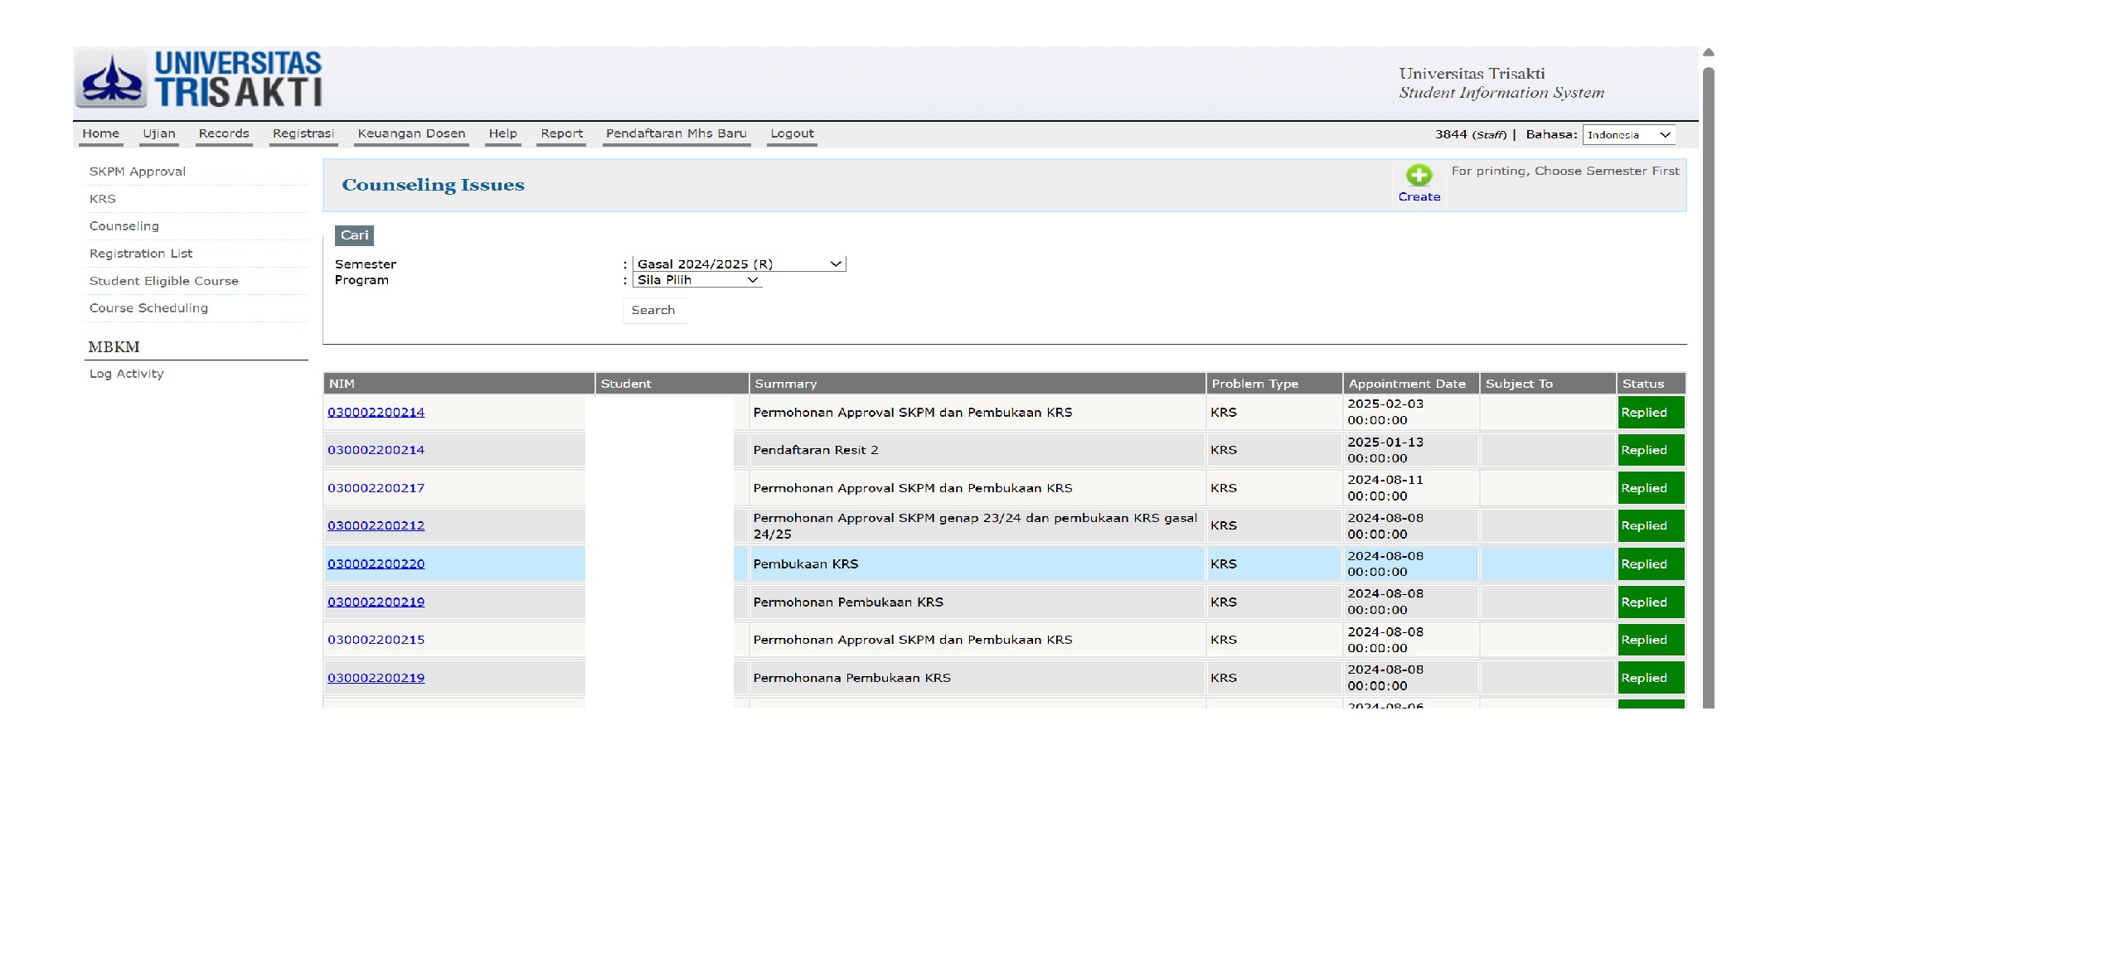This screenshot has width=2110, height=977.
Task: Click Logout in the top menu
Action: tap(792, 133)
